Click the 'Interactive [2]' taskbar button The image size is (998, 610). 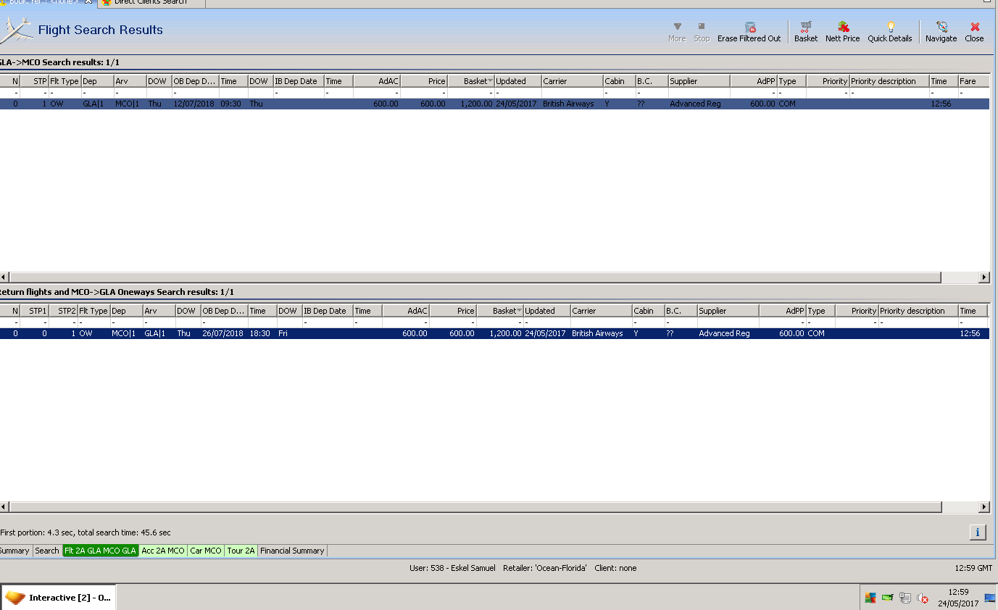[x=59, y=598]
